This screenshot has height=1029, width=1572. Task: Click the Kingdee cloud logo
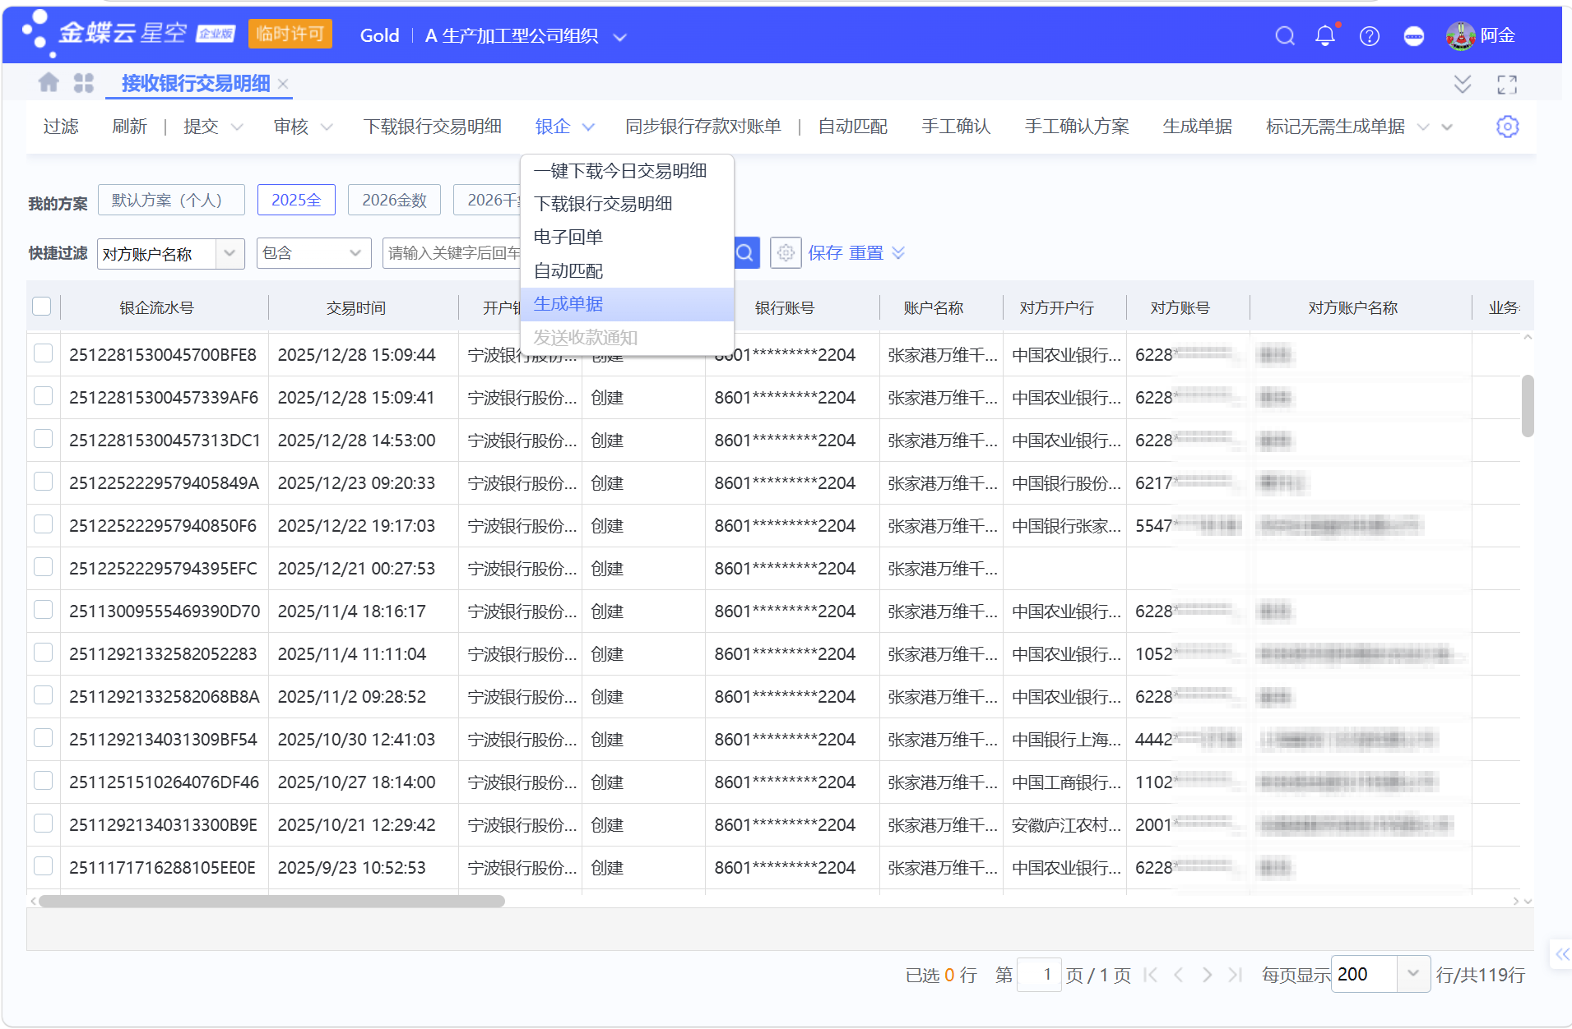pyautogui.click(x=128, y=33)
